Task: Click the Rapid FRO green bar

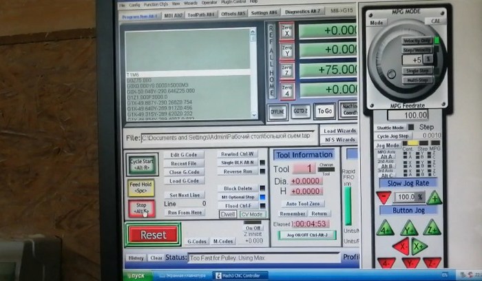Action: pos(348,205)
